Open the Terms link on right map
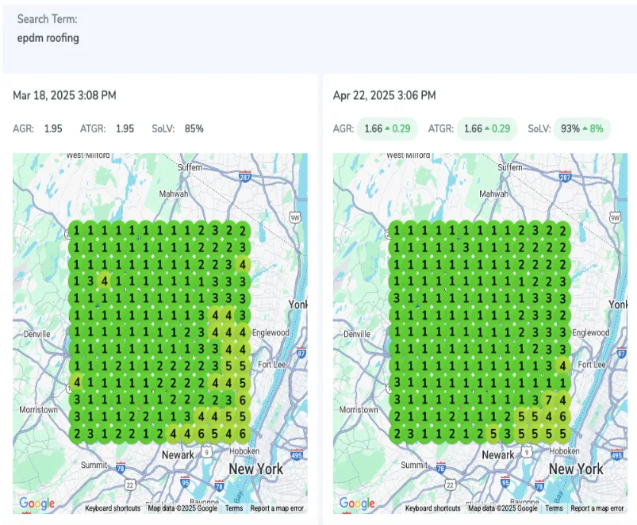637x525 pixels. tap(554, 508)
